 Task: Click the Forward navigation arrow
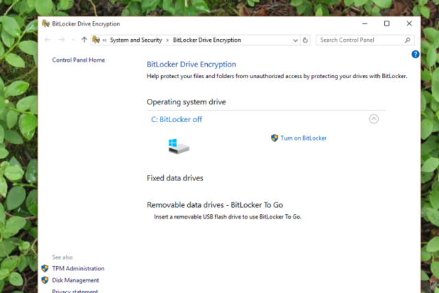(62, 40)
